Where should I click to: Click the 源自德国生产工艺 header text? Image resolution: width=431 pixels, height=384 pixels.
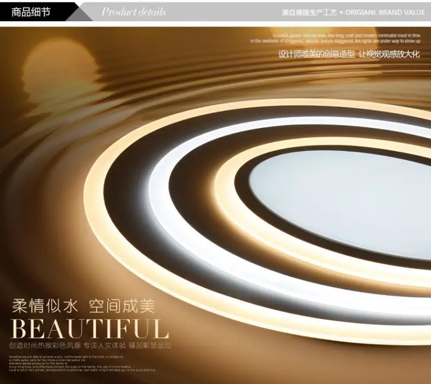309,13
